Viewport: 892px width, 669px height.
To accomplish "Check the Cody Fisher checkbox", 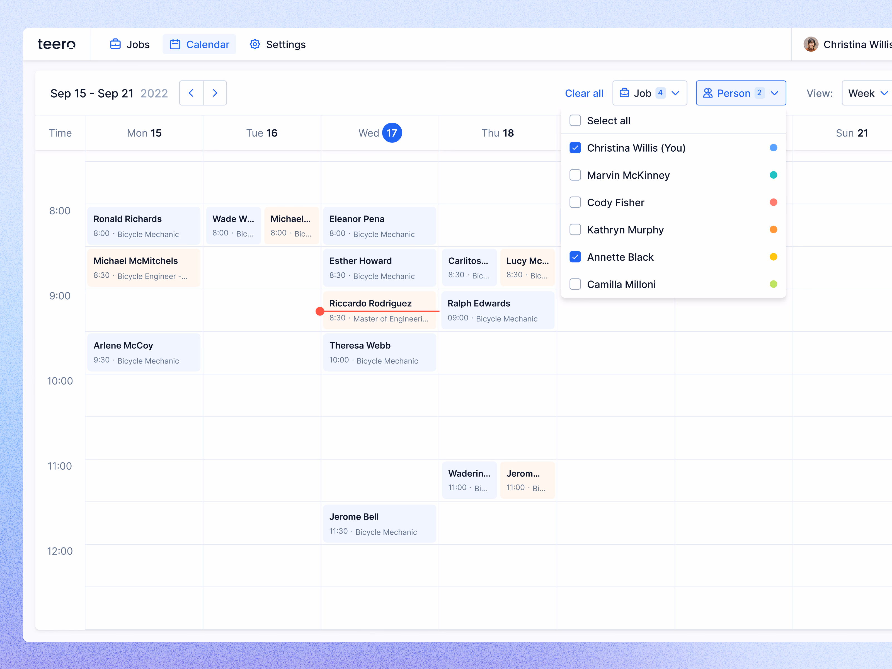I will [x=575, y=202].
